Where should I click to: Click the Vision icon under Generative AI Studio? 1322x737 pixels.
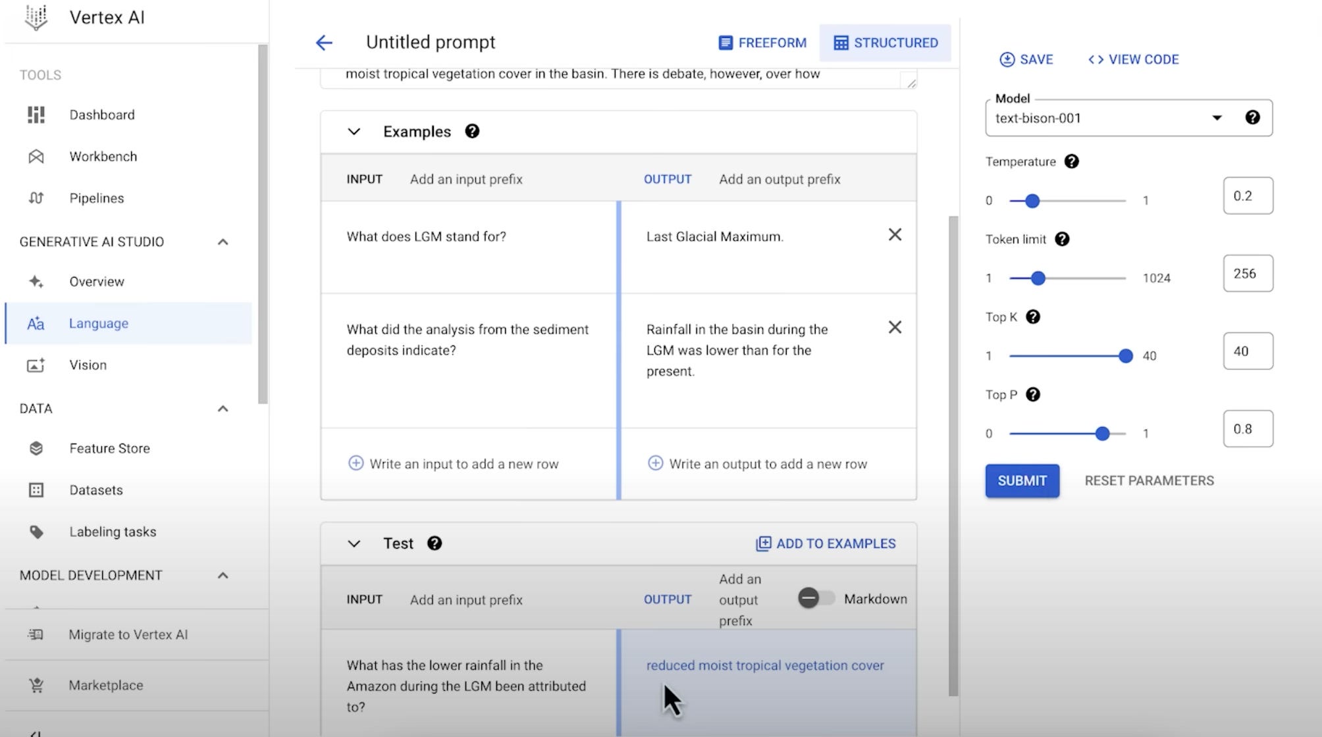[x=36, y=365]
